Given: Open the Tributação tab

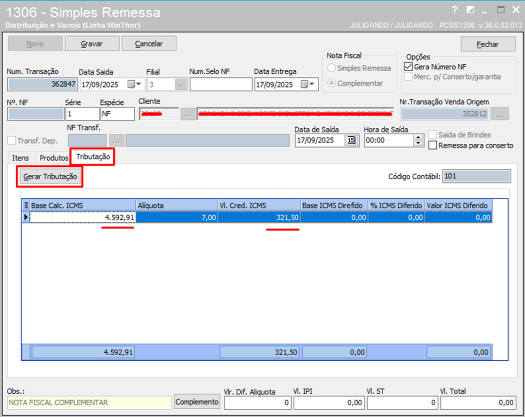Looking at the screenshot, I should click(x=93, y=157).
